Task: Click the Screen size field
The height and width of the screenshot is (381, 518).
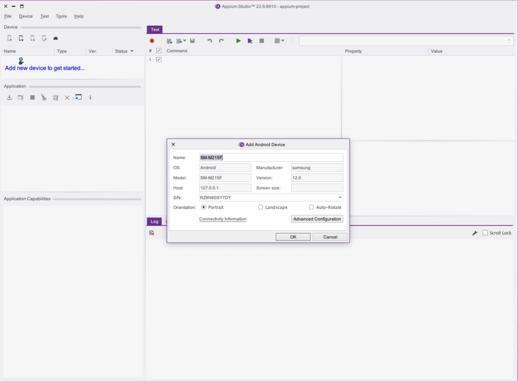Action: [x=317, y=187]
